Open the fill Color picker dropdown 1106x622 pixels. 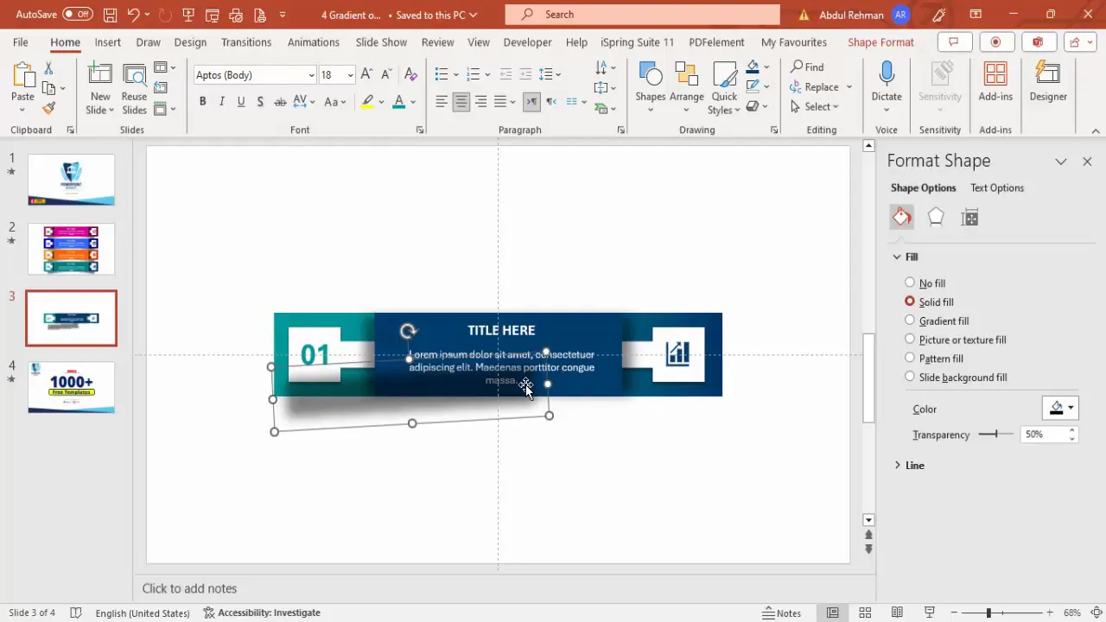(1060, 409)
